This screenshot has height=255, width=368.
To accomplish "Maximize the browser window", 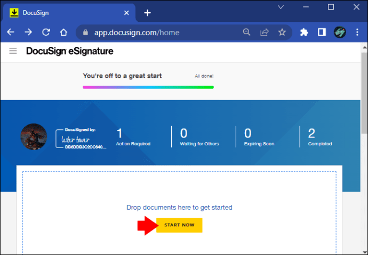I will [x=331, y=7].
